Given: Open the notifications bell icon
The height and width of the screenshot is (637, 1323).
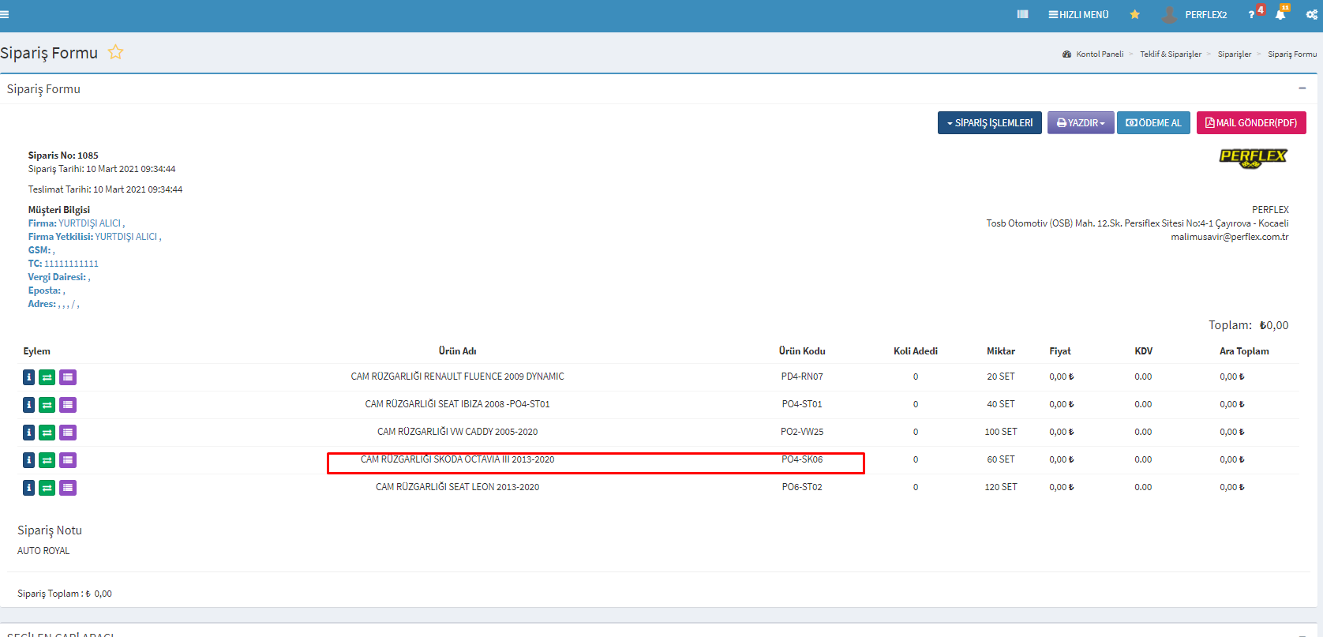Looking at the screenshot, I should 1280,14.
